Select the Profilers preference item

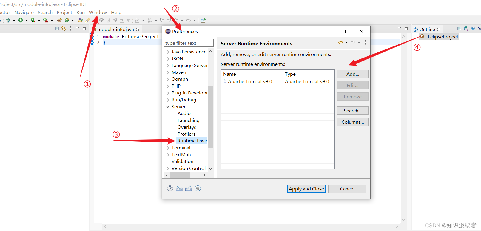click(186, 134)
